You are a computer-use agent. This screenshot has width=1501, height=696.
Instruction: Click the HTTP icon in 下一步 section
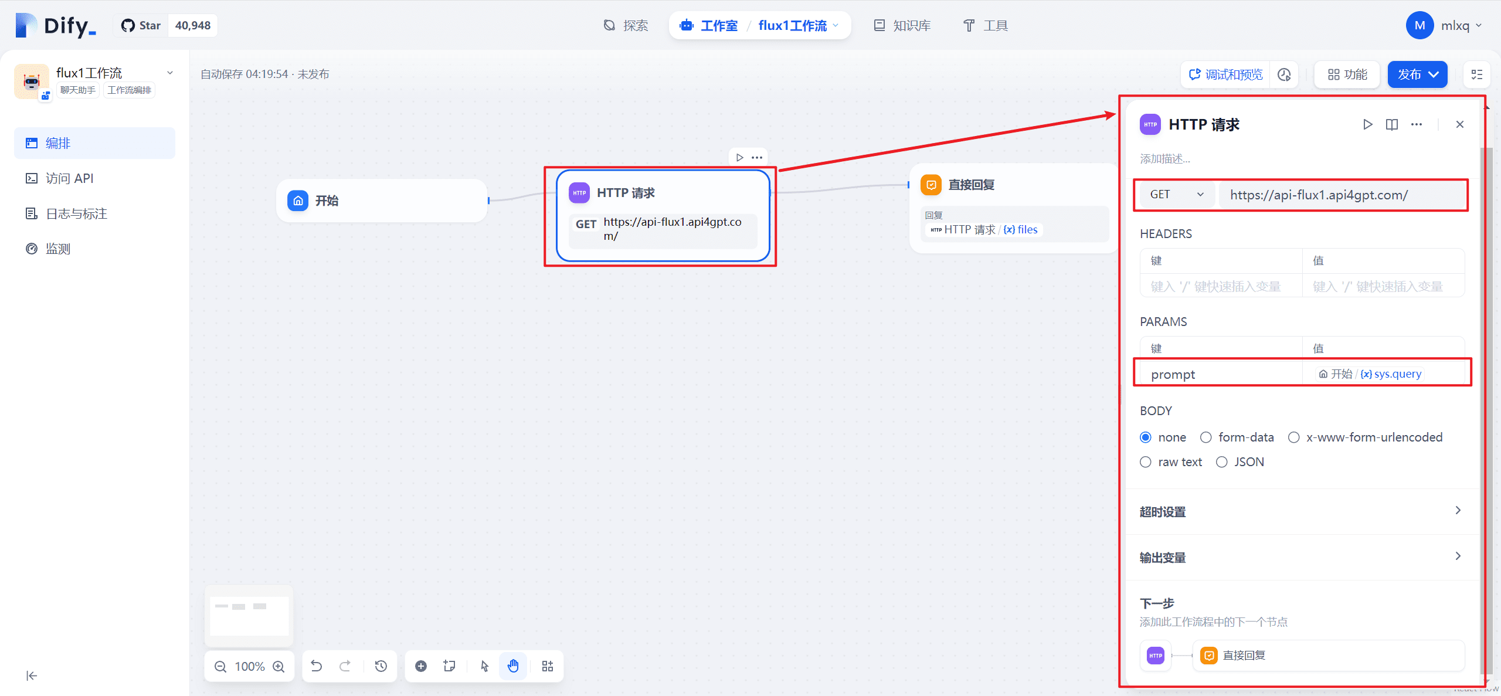[1156, 656]
